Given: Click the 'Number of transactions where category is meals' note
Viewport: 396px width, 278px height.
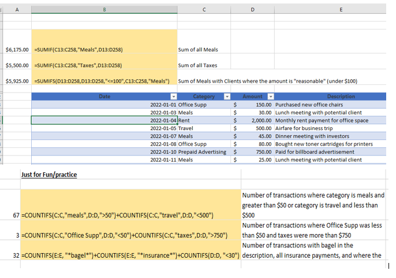Looking at the screenshot, I should 313,205.
